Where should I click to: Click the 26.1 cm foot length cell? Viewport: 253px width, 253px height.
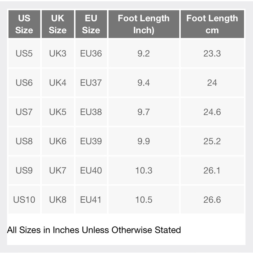212,170
